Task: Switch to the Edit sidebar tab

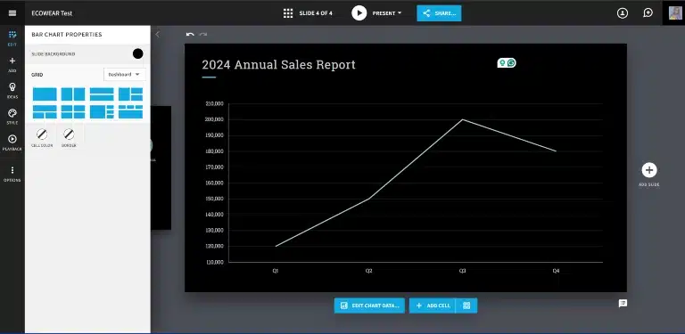Action: (12, 38)
